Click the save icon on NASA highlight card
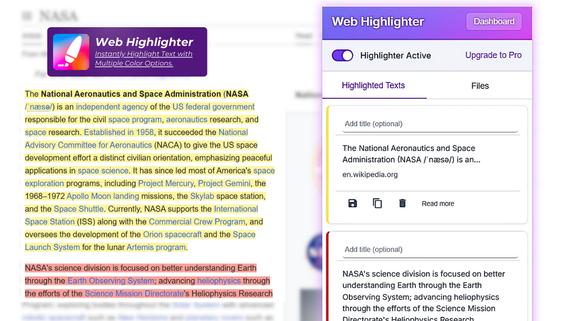571x321 pixels. pyautogui.click(x=352, y=203)
